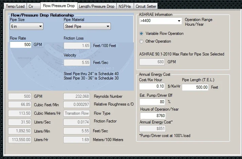Click the Liters/Sec value 31.50

pos(20,122)
